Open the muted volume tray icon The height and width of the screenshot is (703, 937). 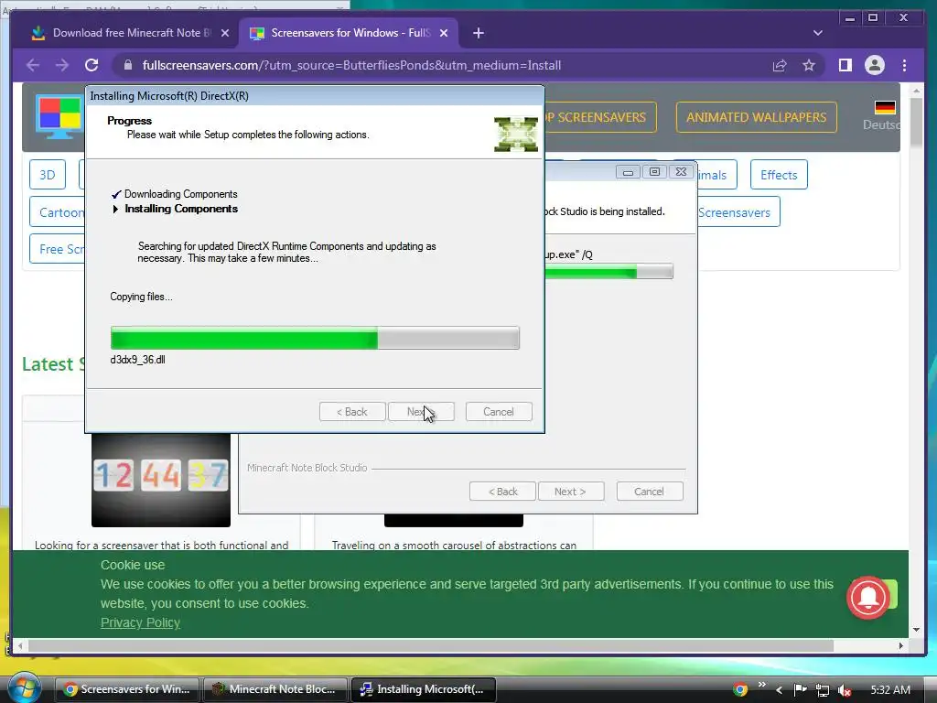(845, 690)
